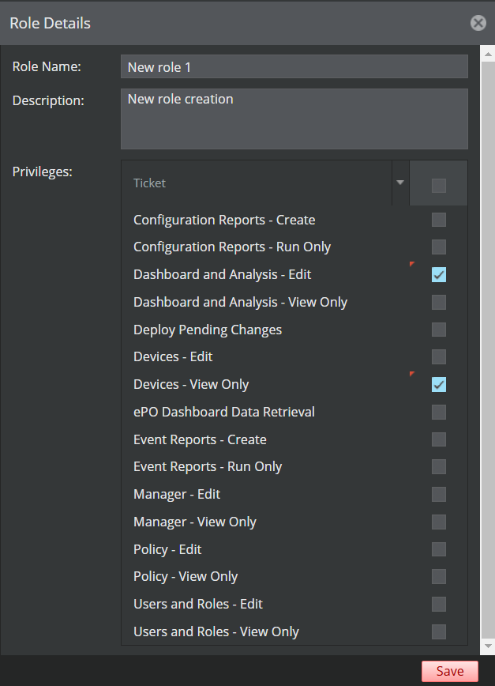Check Dashboard and Analysis - View Only
The image size is (495, 686).
click(x=439, y=303)
